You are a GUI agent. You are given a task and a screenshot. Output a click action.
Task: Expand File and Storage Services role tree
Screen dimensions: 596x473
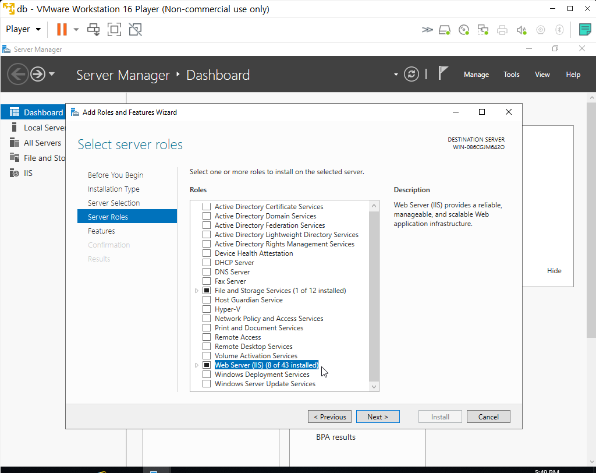pos(197,291)
